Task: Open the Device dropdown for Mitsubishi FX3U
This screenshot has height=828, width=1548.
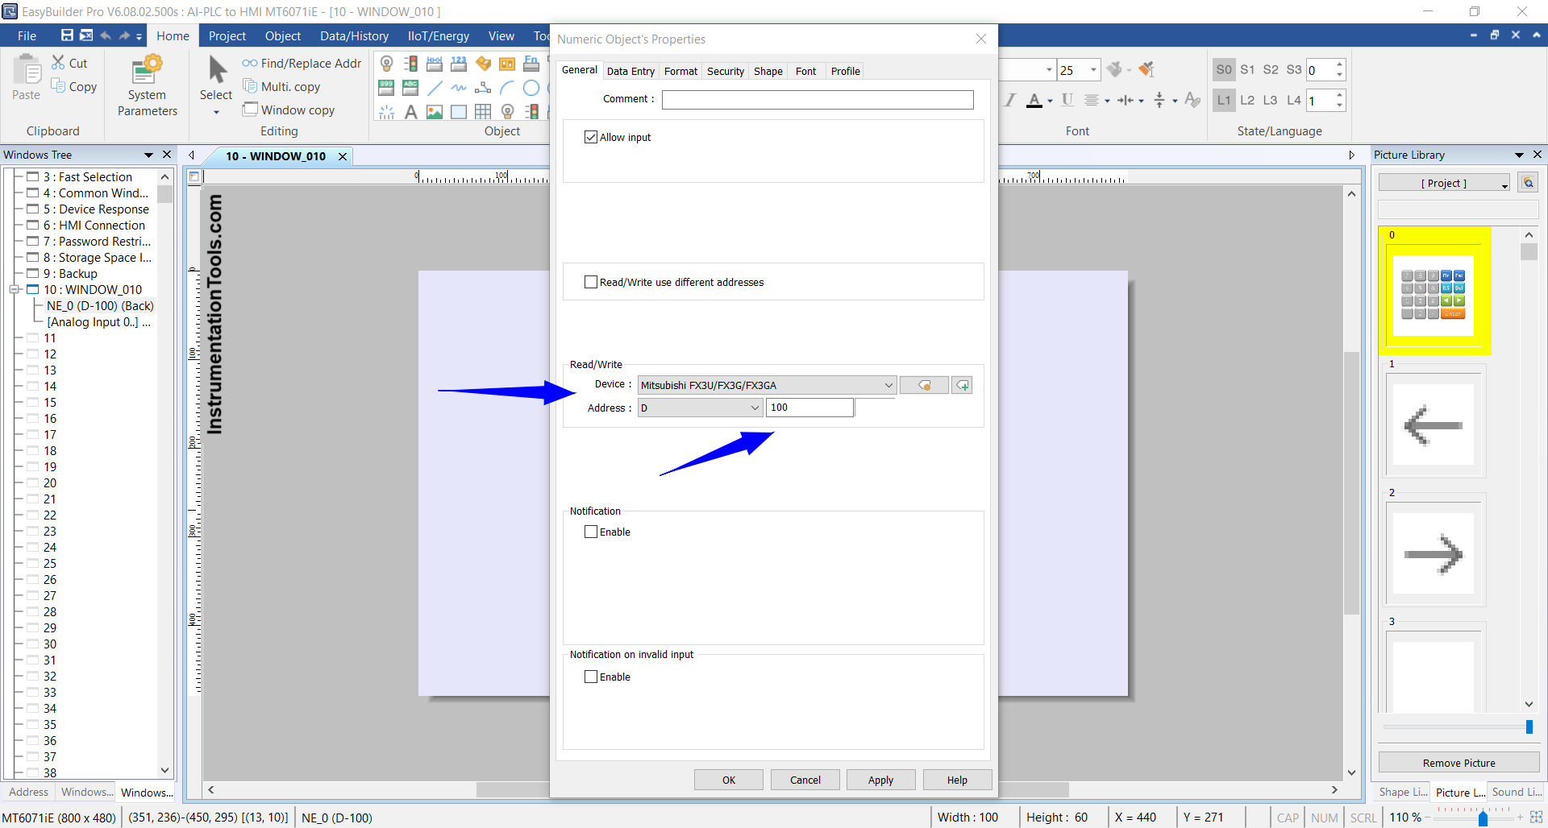Action: click(888, 385)
